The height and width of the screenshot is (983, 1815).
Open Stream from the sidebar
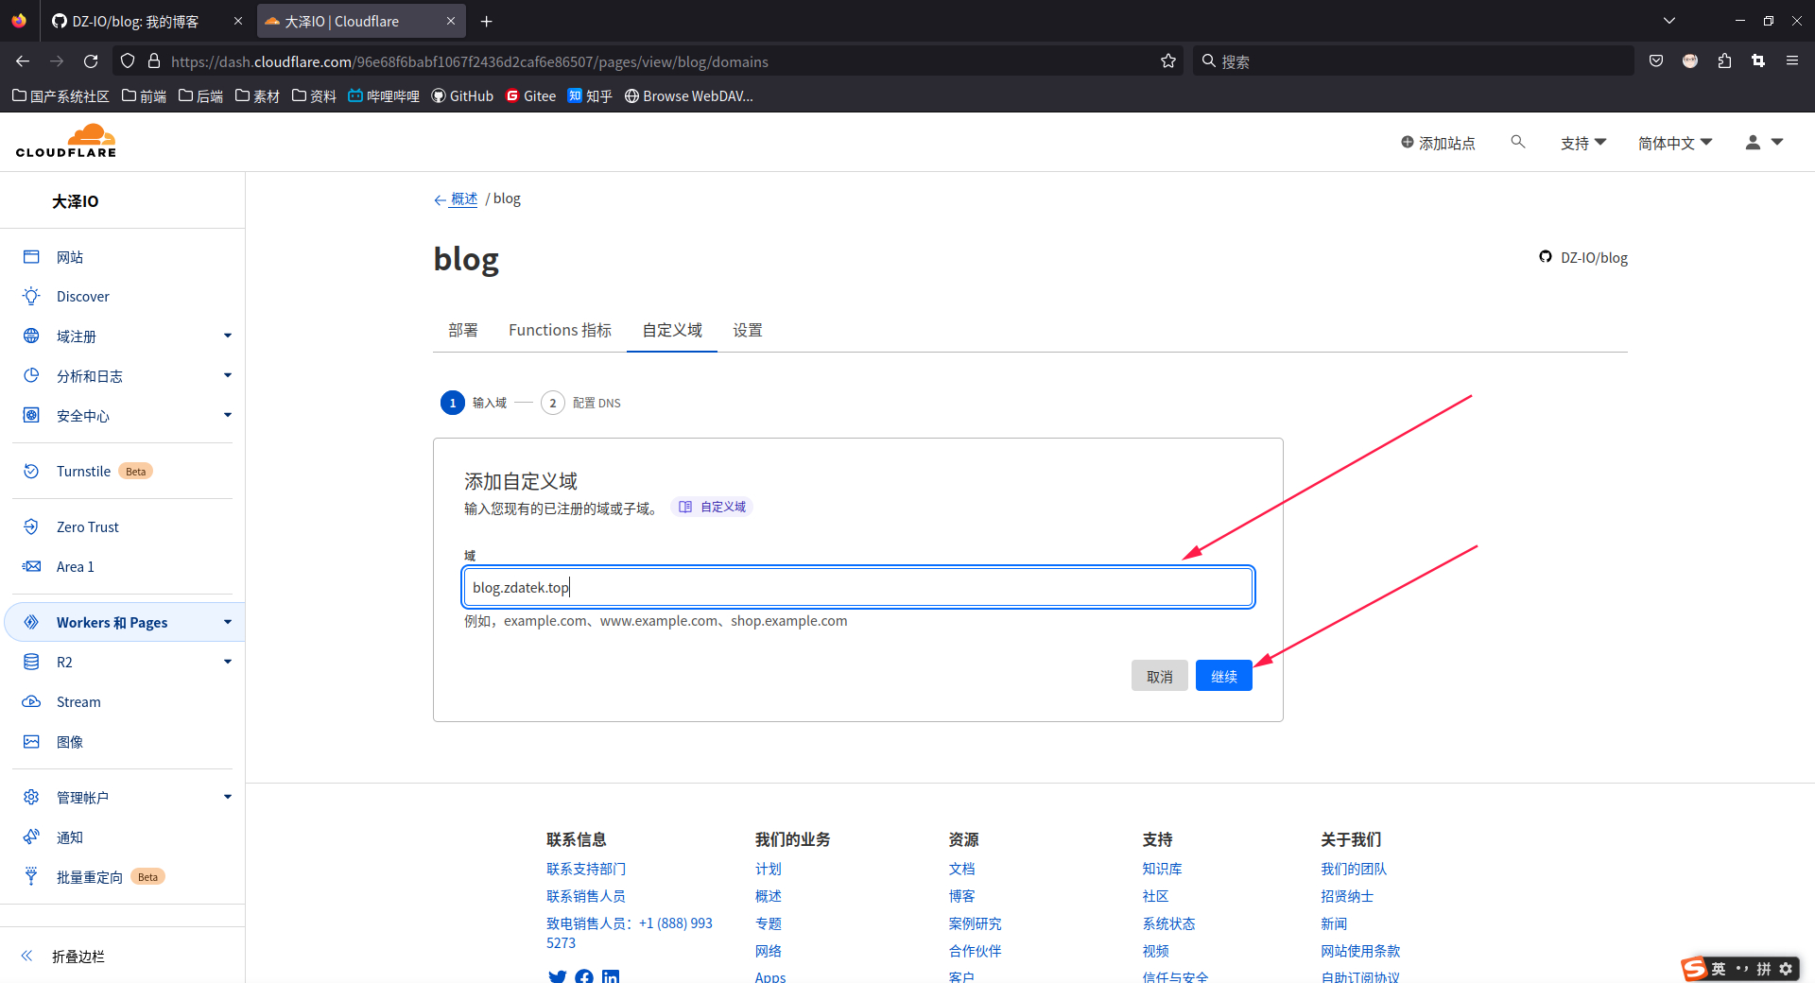[x=79, y=701]
